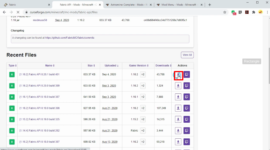Sort files by Downloads column
270x150 pixels.
tap(163, 66)
